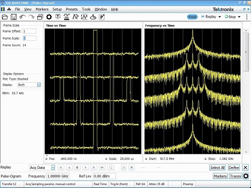The height and width of the screenshot is (188, 251).
Task: Click the Frame Scale input field
Action: point(30,38)
